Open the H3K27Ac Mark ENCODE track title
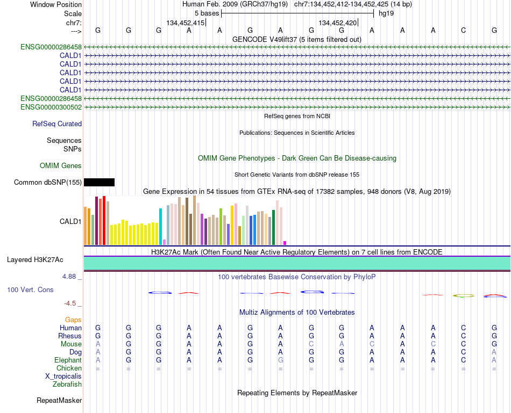 pyautogui.click(x=297, y=252)
